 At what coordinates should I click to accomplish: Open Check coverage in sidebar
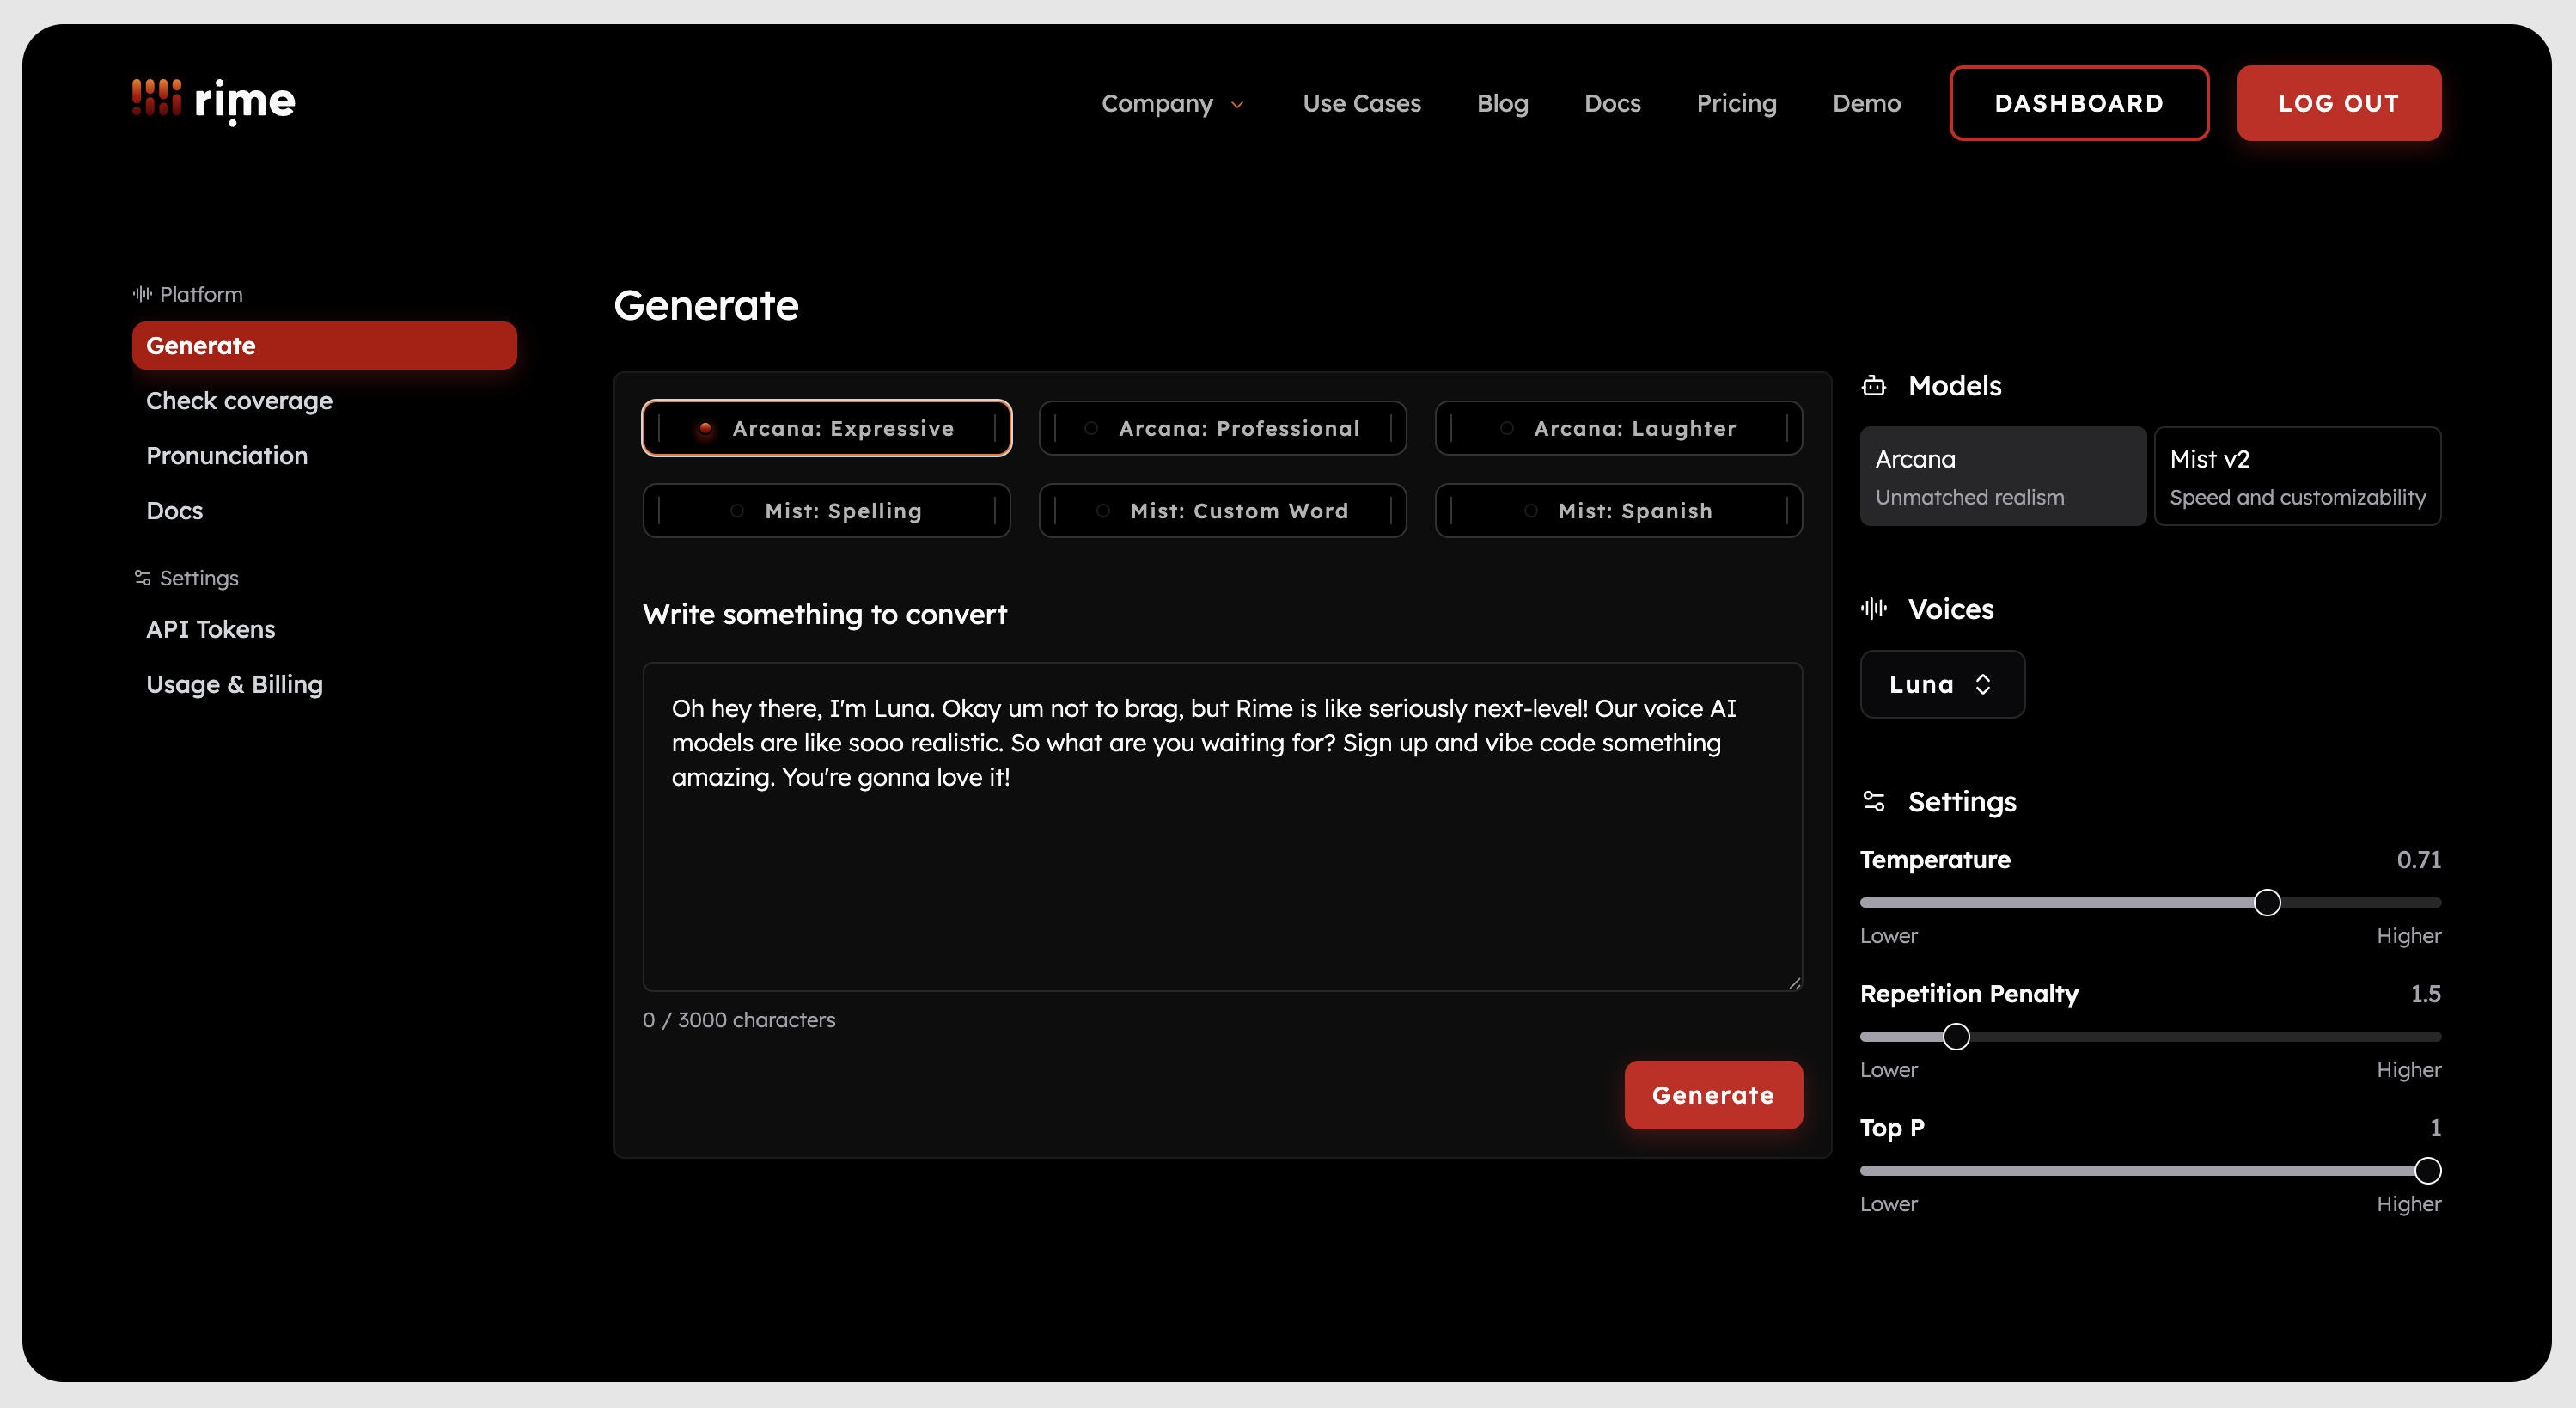(x=239, y=401)
